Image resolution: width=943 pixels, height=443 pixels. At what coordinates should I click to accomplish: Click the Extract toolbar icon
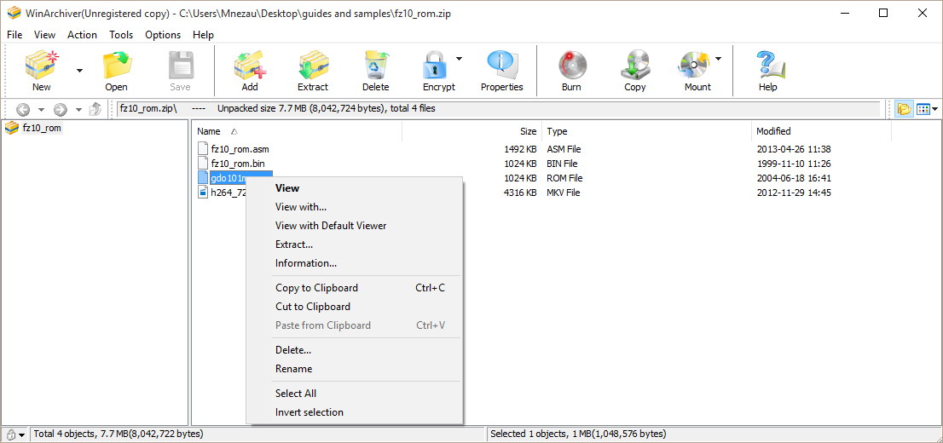pos(313,65)
